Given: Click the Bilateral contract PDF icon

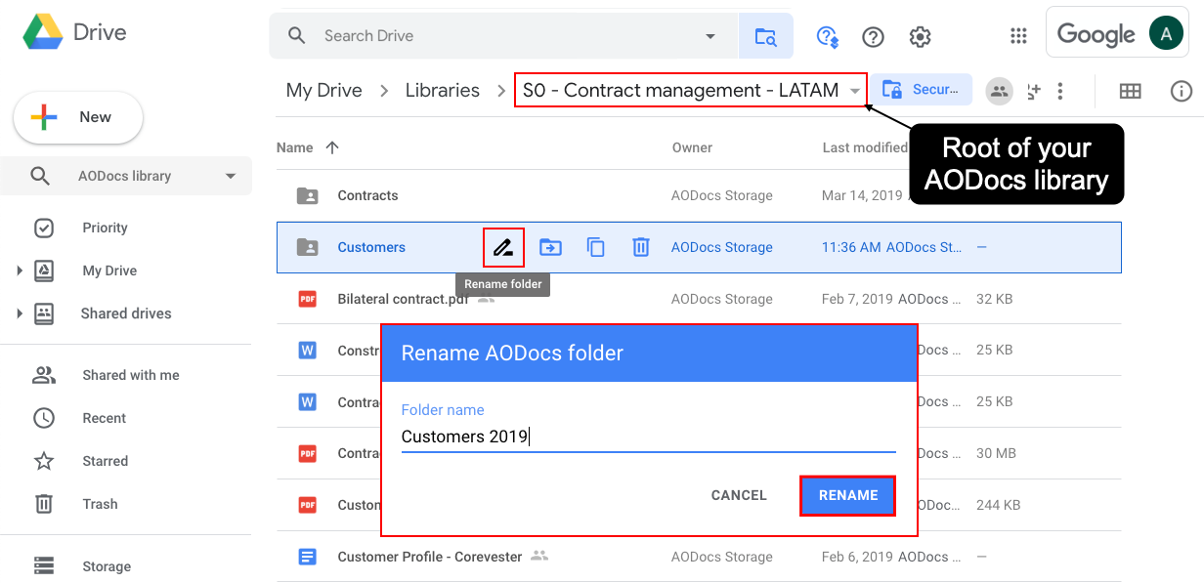Looking at the screenshot, I should coord(308,299).
